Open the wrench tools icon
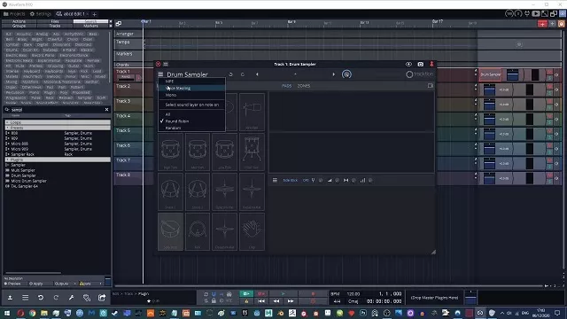 coord(71,298)
